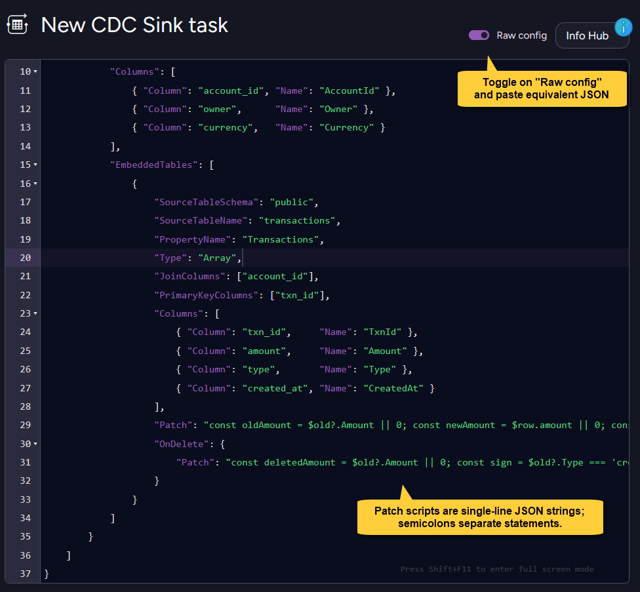This screenshot has height=592, width=640.
Task: Collapse EmbeddedTables fold on line 15
Action: click(x=35, y=165)
